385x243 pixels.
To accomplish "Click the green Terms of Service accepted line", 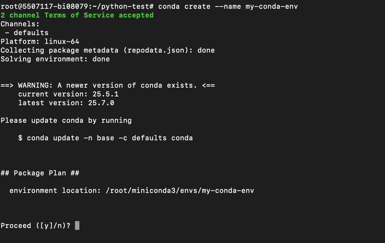I will (x=77, y=15).
